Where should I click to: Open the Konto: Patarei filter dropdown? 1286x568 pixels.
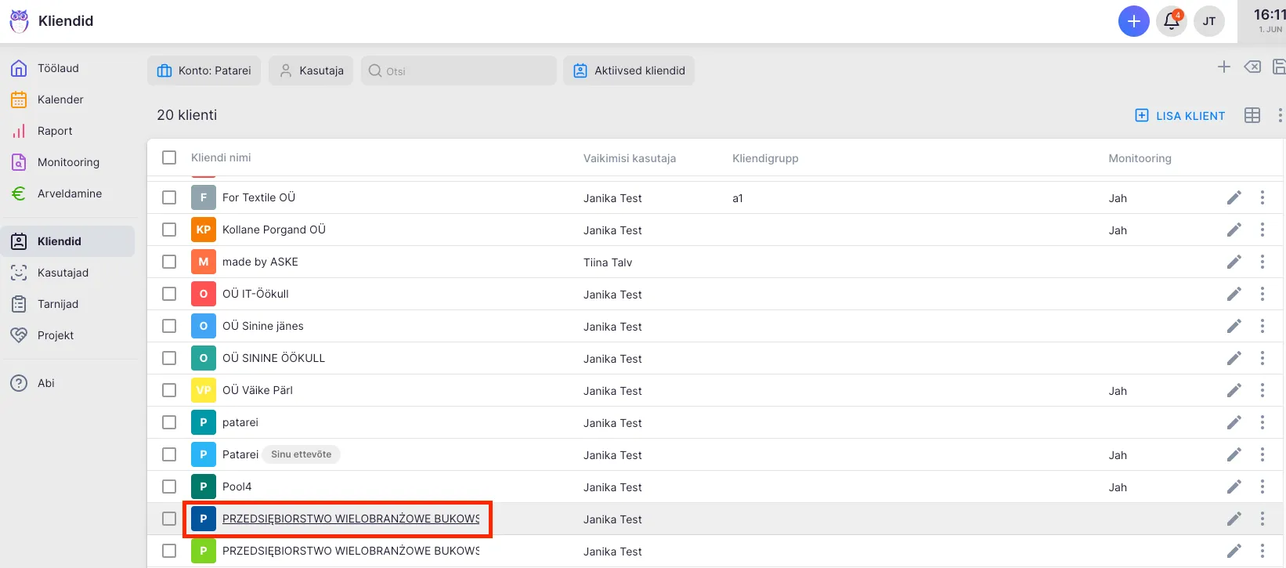[204, 71]
